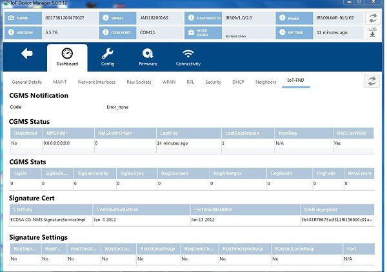Click the SigNoSync column header
The width and height of the screenshot is (387, 272).
[137, 173]
